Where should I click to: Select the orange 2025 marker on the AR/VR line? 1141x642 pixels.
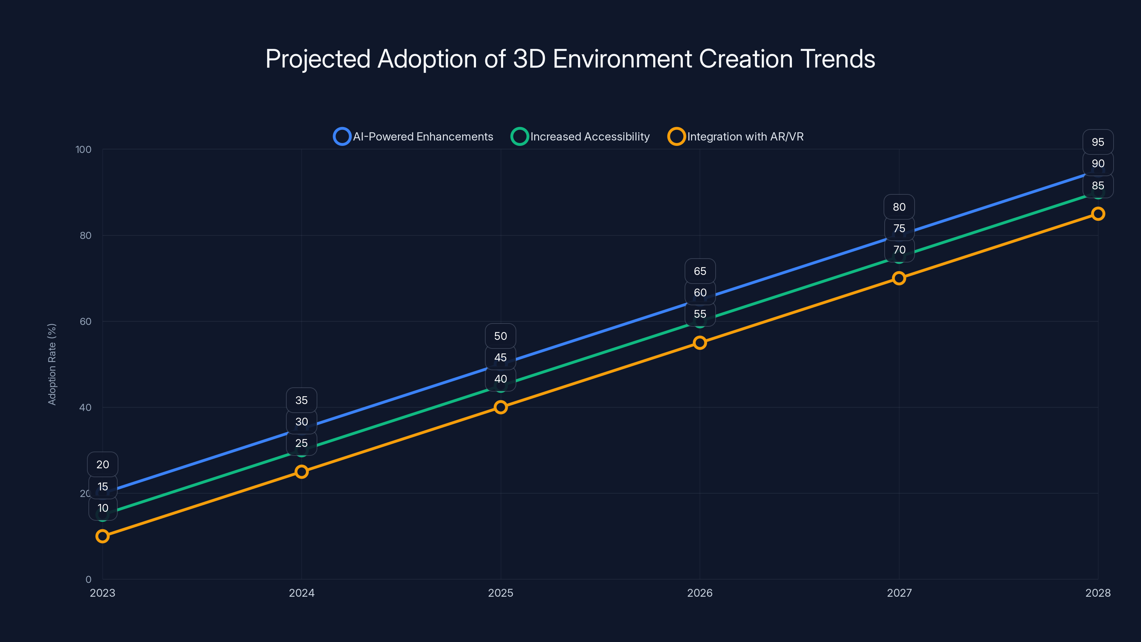(501, 407)
